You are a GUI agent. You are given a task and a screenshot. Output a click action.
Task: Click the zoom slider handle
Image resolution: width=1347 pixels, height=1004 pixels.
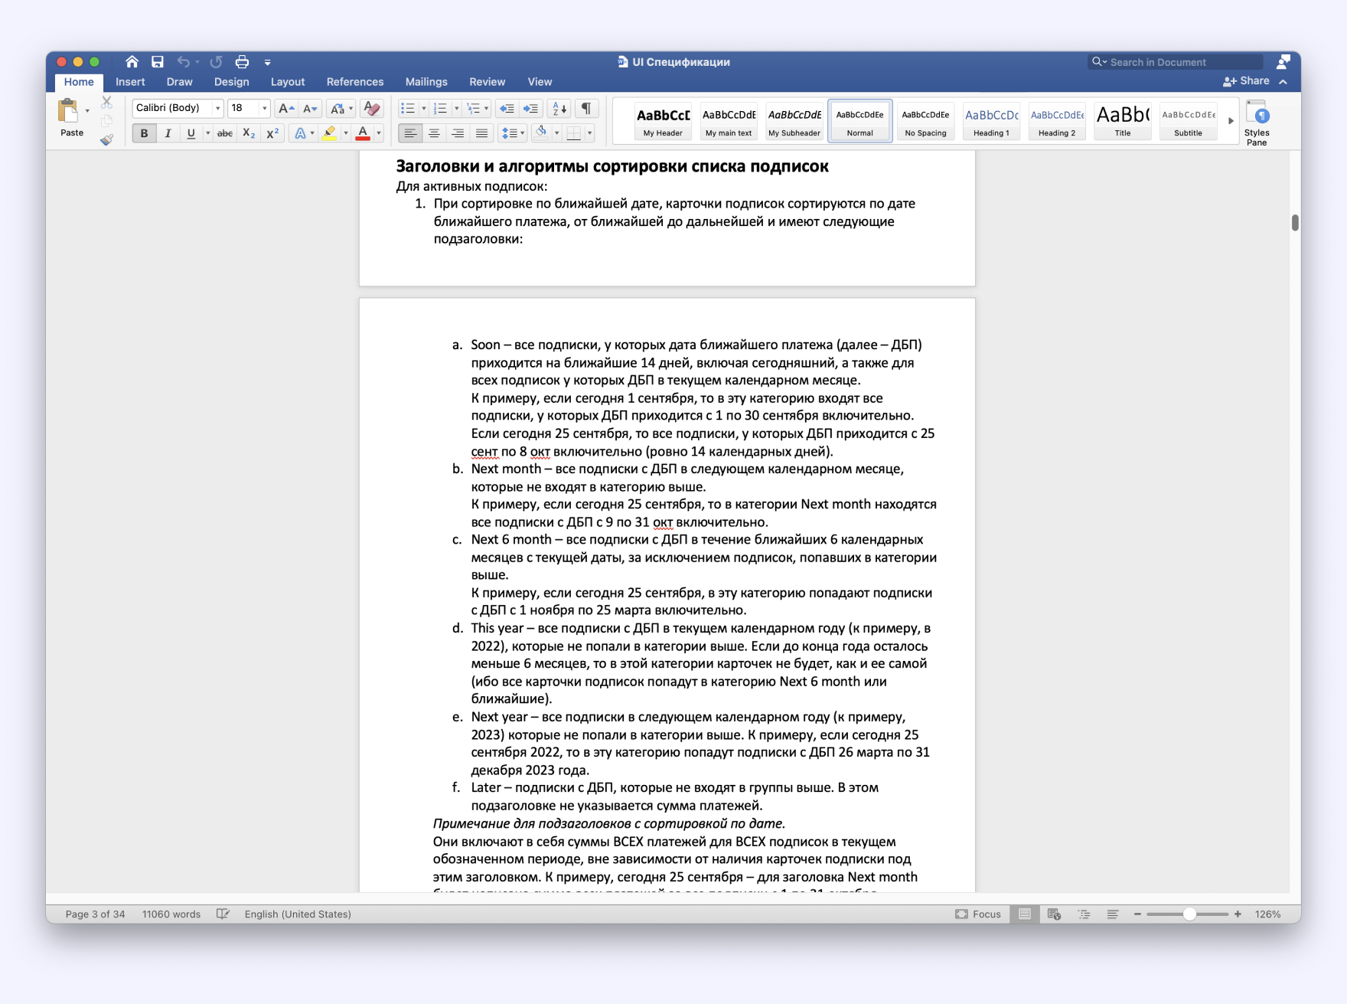click(x=1189, y=914)
